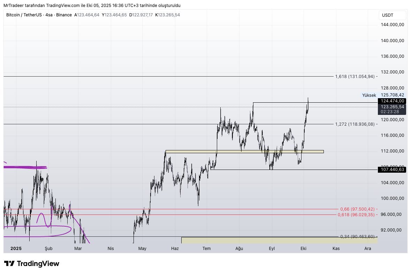Click the 144.000,00 price axis label
The height and width of the screenshot is (274, 411).
(393, 25)
